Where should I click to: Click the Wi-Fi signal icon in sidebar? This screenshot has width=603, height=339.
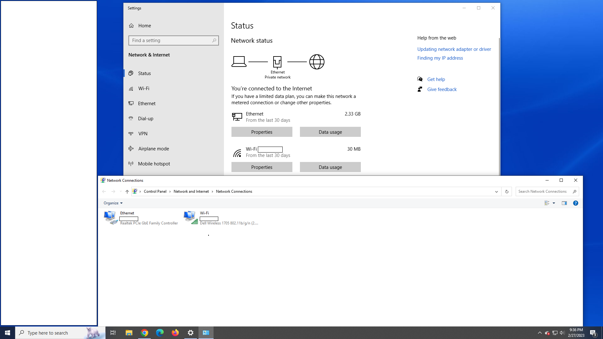pyautogui.click(x=131, y=89)
